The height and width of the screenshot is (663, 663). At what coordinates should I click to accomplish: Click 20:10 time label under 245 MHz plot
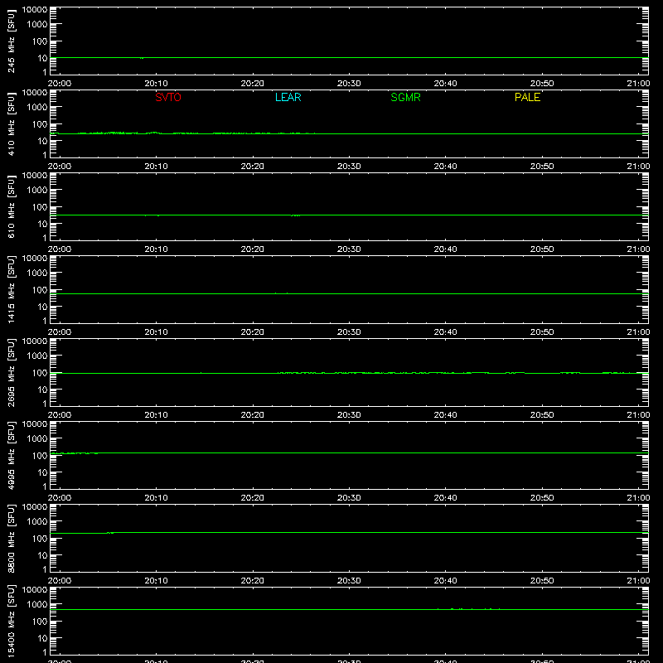(x=156, y=84)
